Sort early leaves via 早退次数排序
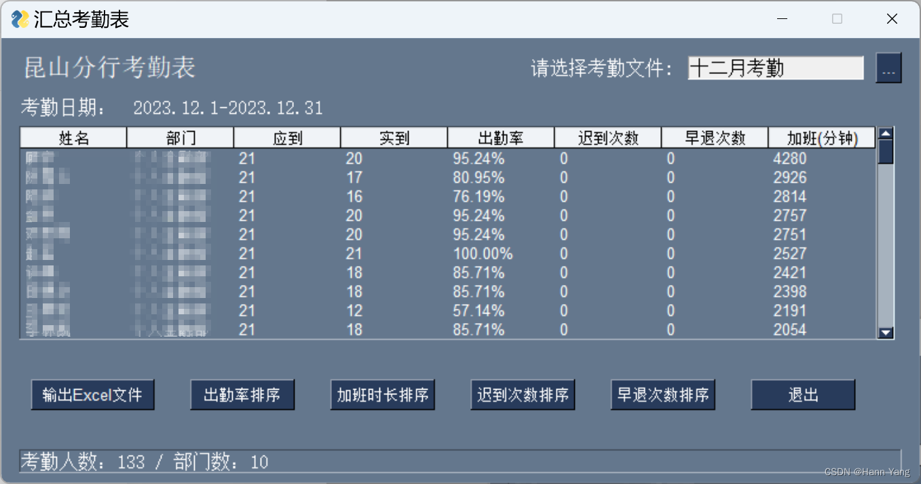This screenshot has height=484, width=921. [663, 394]
